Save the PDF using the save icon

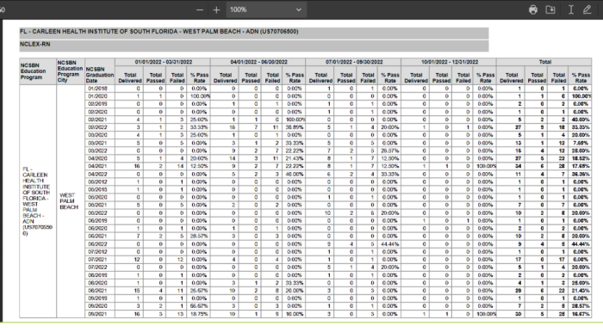point(550,9)
